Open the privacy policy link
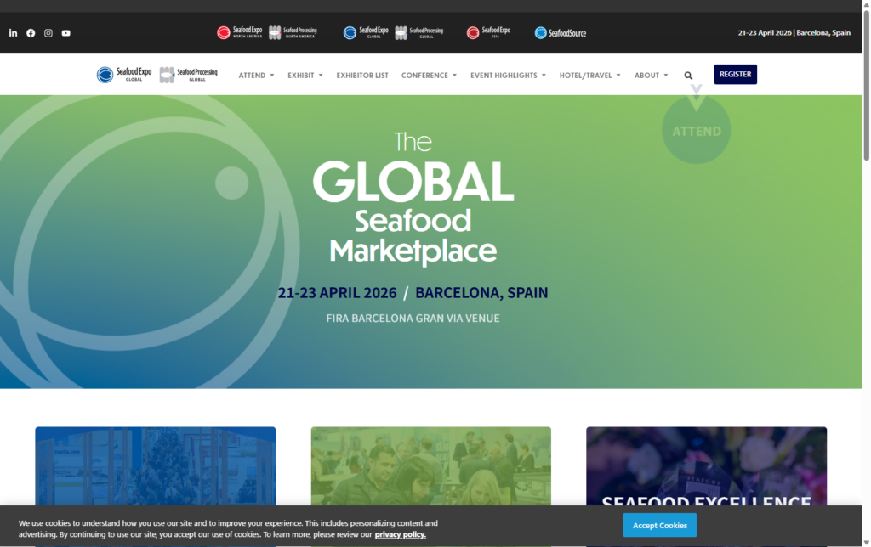The width and height of the screenshot is (871, 547). (400, 533)
